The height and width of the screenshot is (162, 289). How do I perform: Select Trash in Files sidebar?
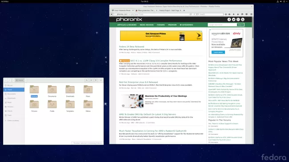(x=14, y=115)
